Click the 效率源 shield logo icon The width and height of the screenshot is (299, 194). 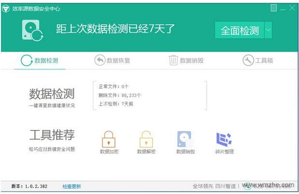(5, 9)
